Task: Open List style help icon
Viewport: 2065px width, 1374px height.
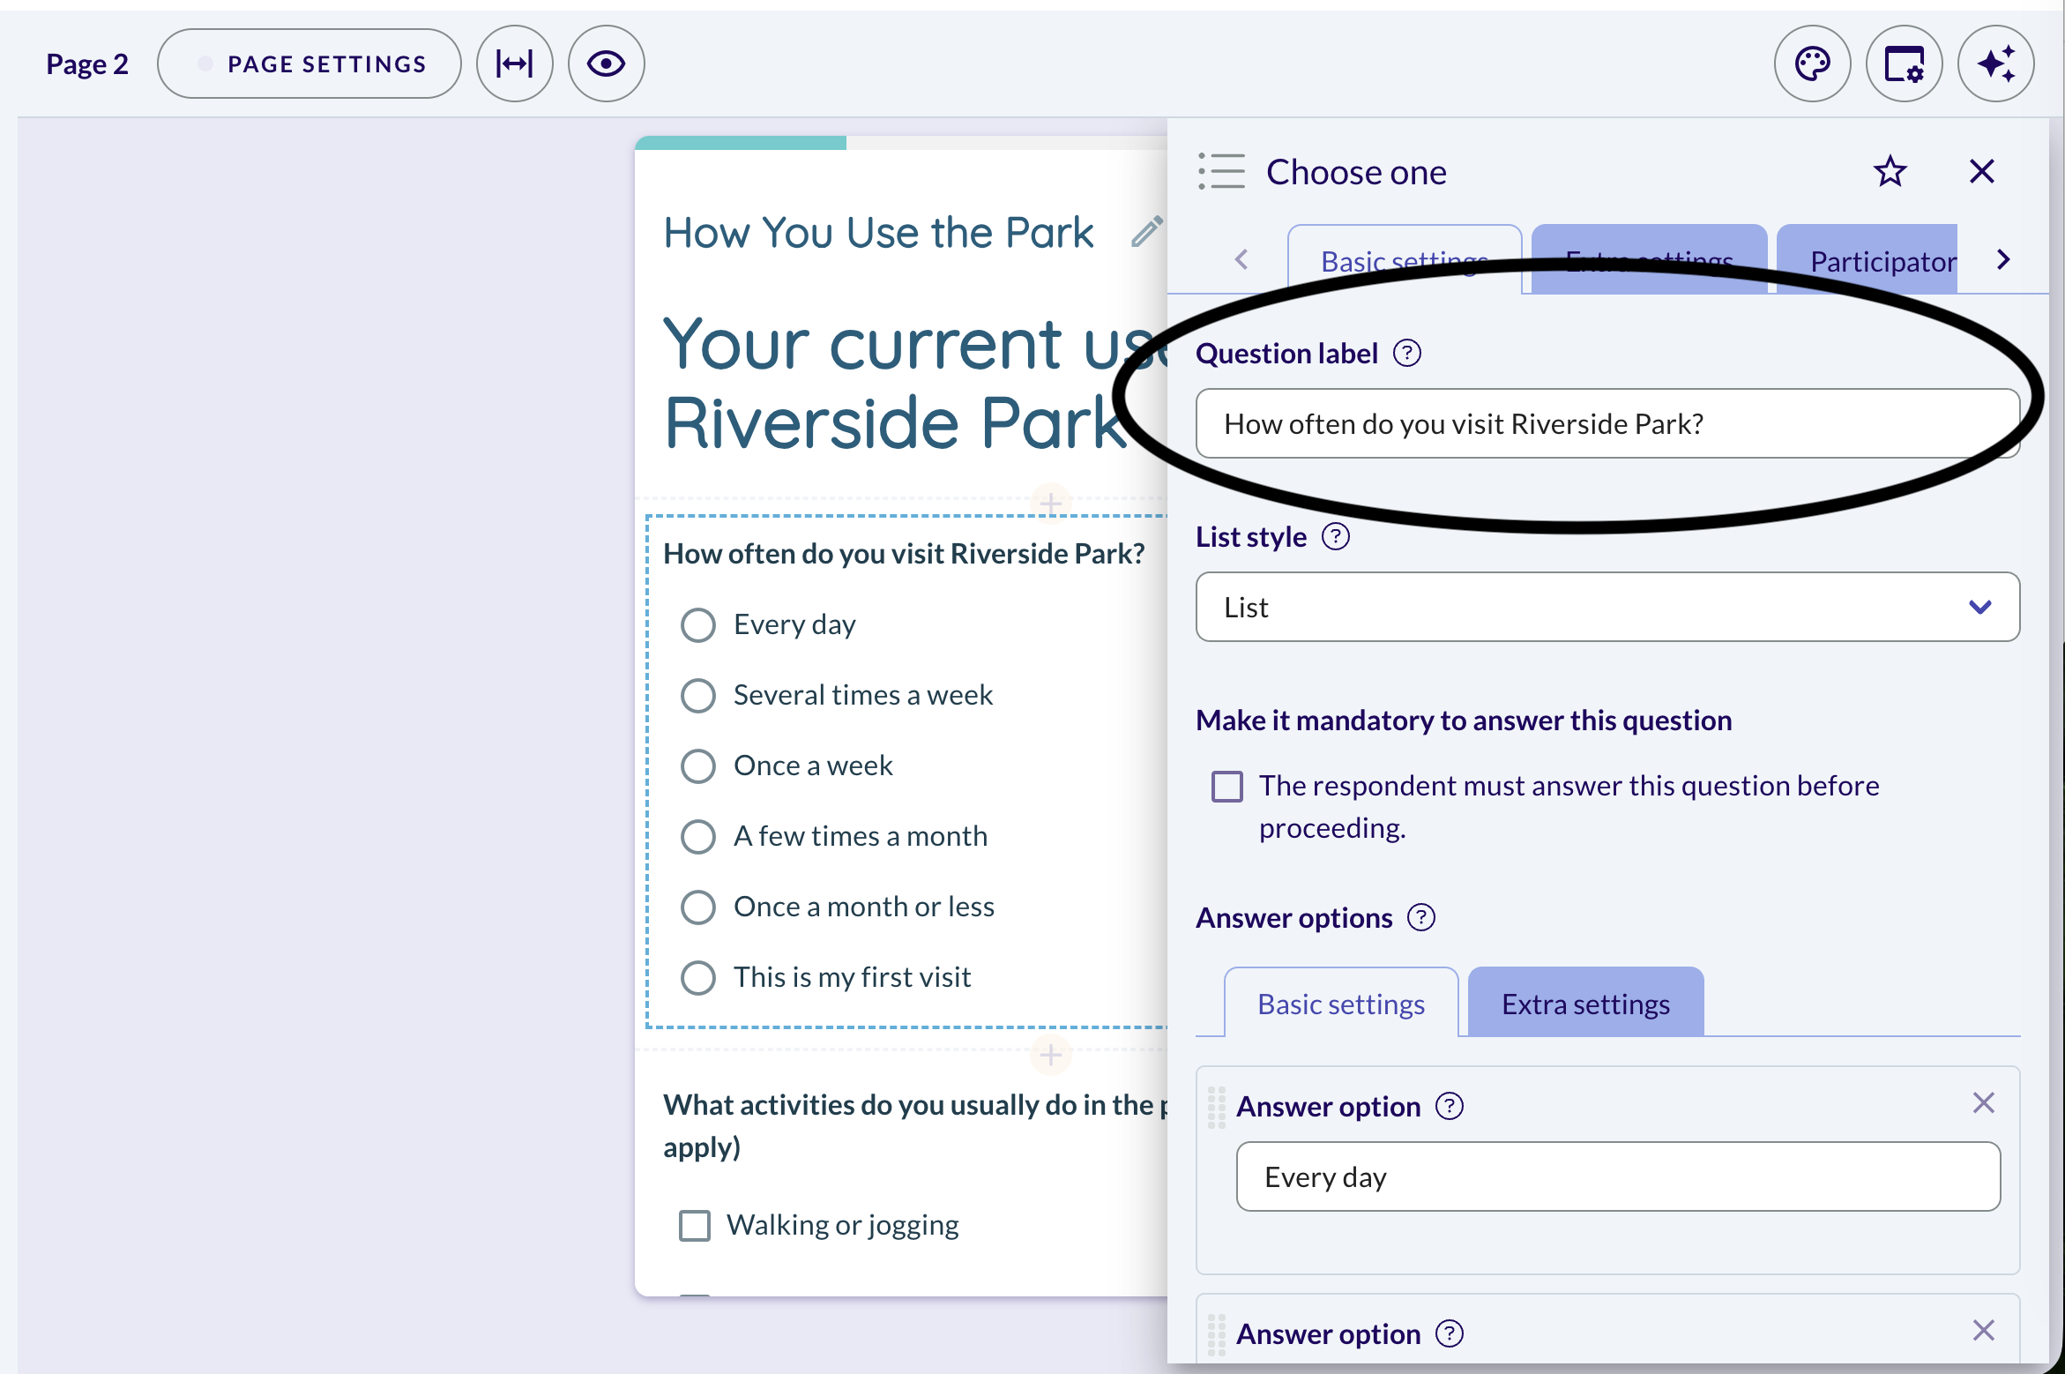Action: [x=1335, y=537]
